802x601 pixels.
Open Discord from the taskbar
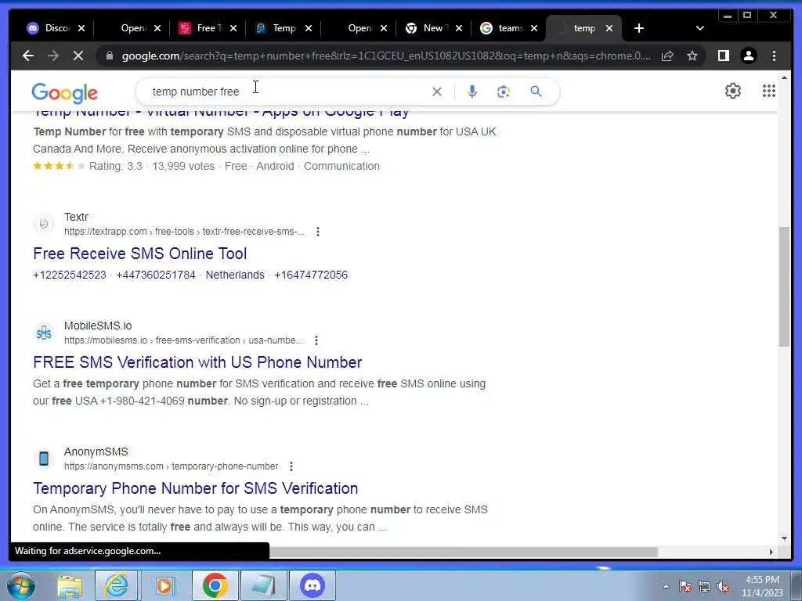click(x=312, y=585)
